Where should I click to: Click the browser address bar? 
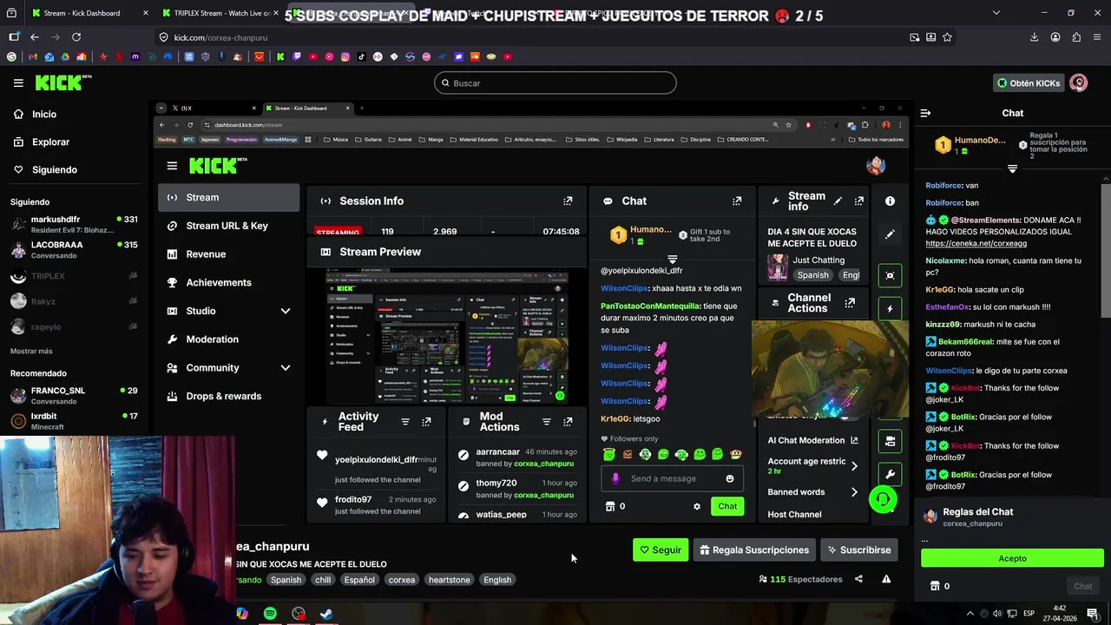click(x=529, y=37)
